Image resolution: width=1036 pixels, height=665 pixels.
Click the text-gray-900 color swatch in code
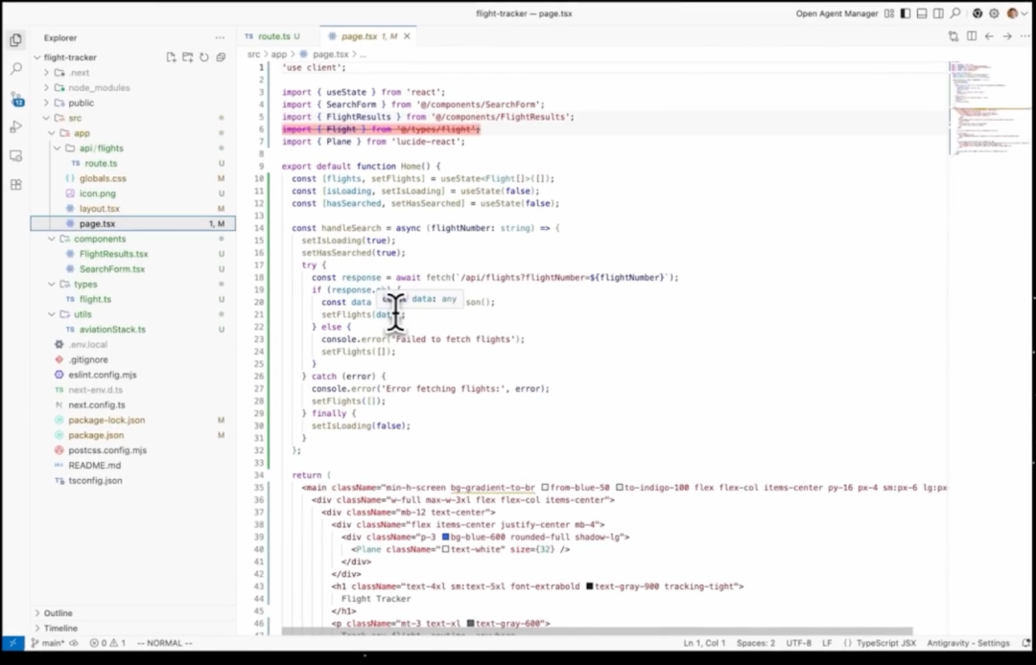[x=589, y=586]
